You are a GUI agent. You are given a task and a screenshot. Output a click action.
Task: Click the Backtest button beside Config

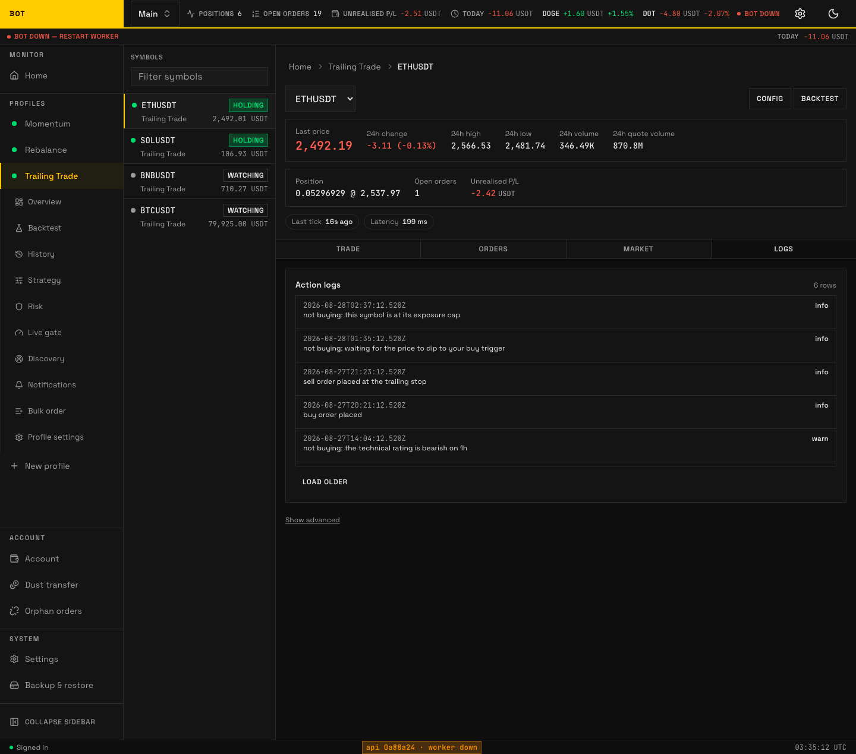click(x=820, y=99)
